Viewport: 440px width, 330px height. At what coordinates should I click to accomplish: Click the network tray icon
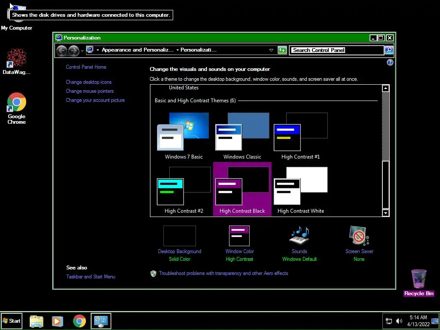click(x=389, y=321)
